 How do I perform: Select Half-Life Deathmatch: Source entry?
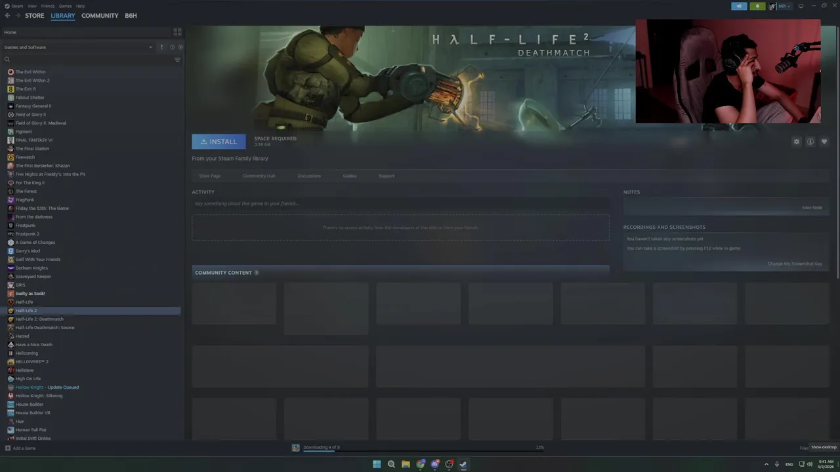pos(45,328)
